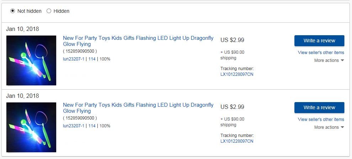Open tracking number LX101228097CN in second order
Screen dimensions: 352x159
pyautogui.click(x=237, y=141)
